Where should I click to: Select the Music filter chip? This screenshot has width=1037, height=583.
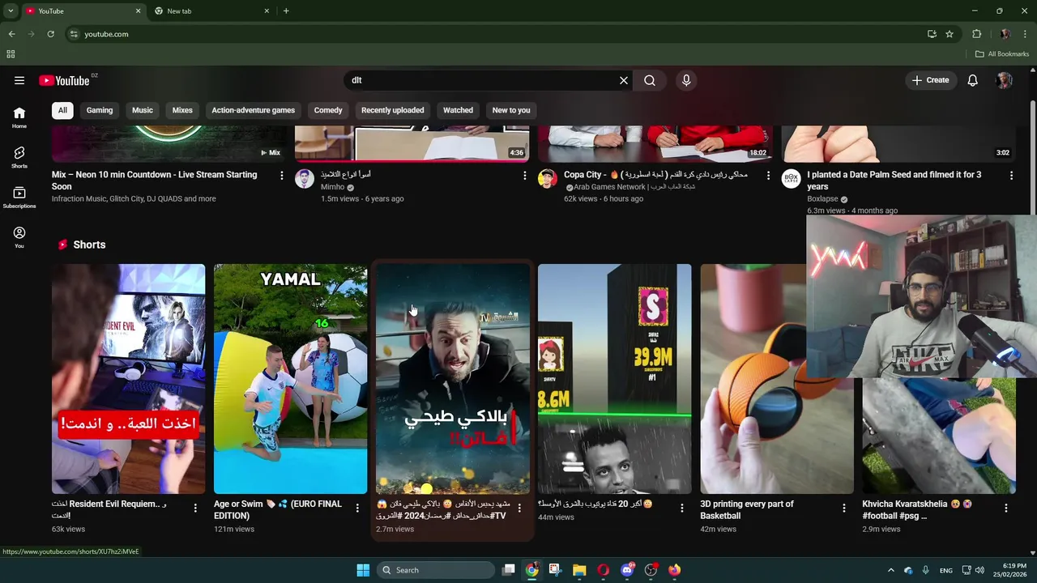pos(143,110)
